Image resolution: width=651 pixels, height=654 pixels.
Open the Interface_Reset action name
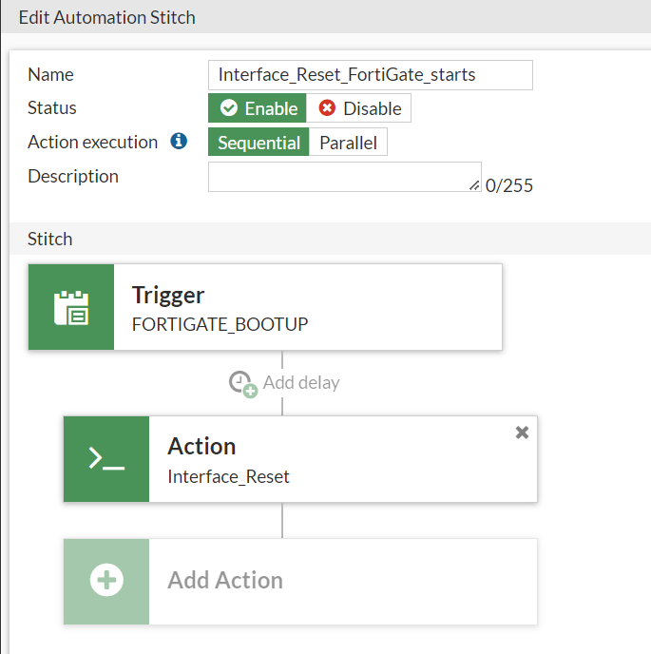click(x=228, y=476)
